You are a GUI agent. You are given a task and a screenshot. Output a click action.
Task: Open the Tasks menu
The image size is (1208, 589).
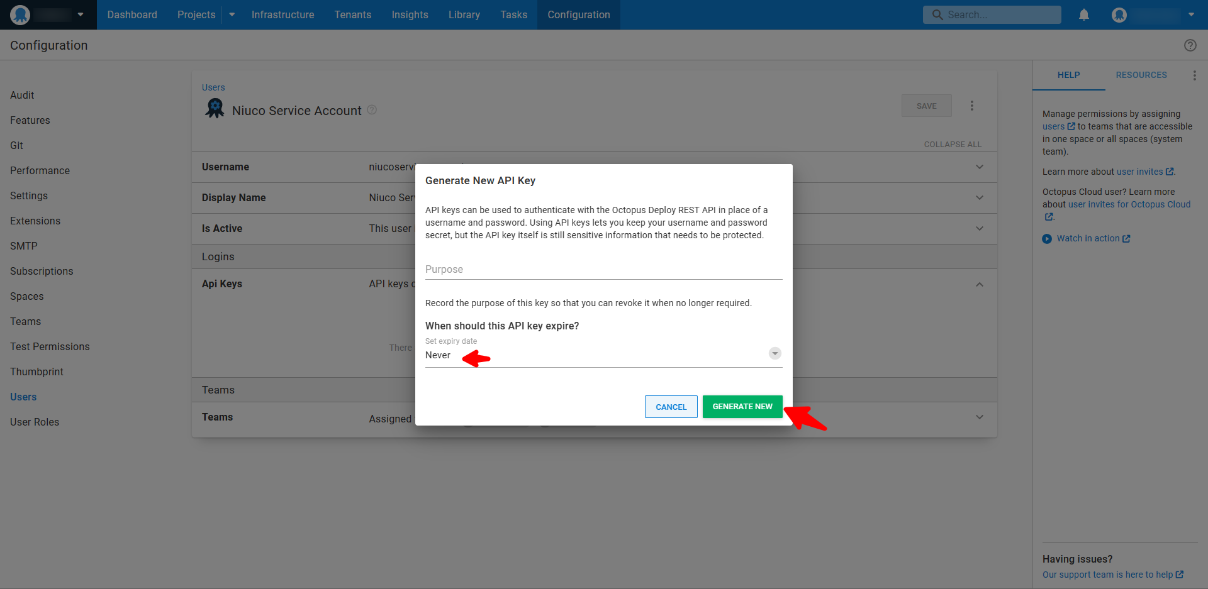coord(513,14)
